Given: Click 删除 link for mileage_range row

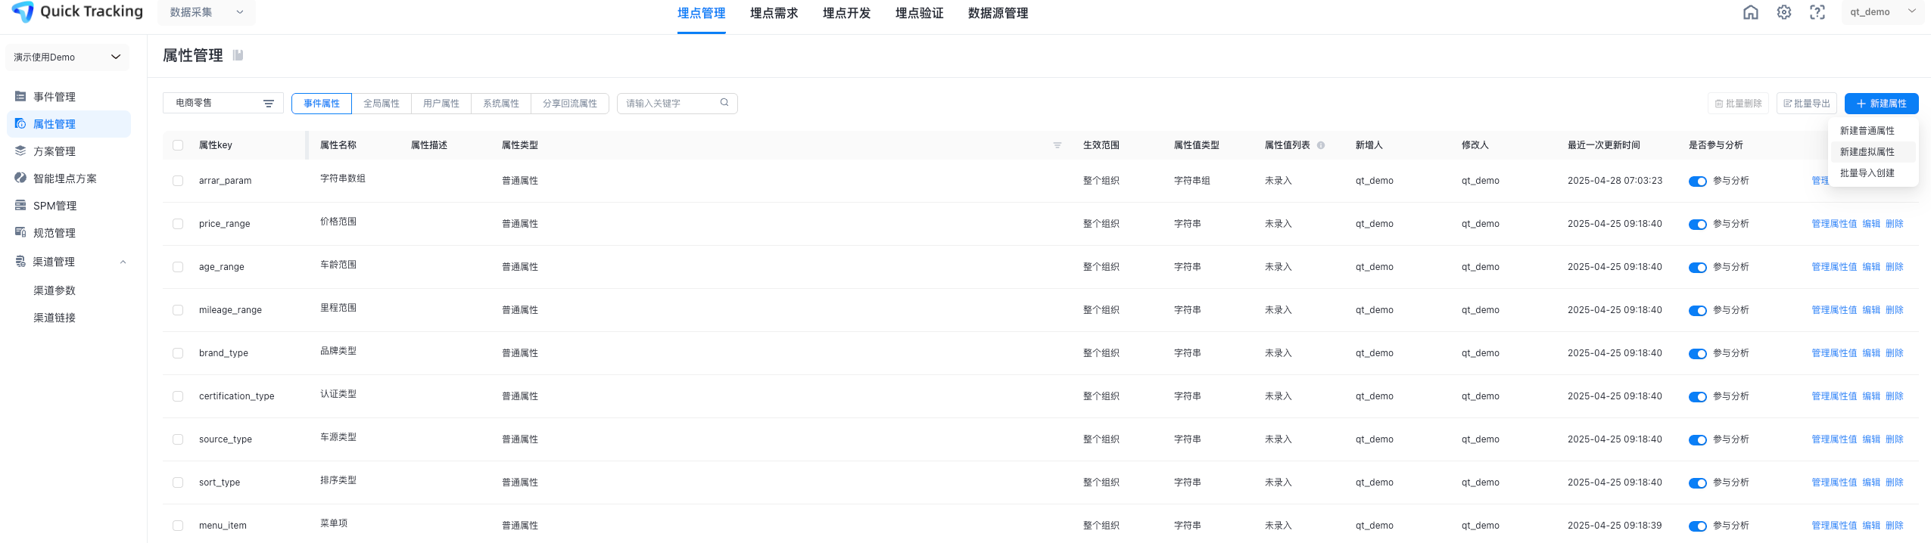Looking at the screenshot, I should click(x=1894, y=310).
